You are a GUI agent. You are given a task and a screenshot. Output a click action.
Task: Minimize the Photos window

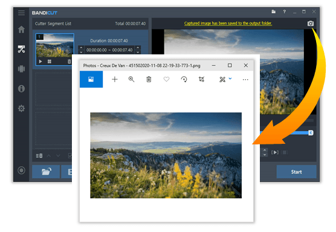click(214, 65)
